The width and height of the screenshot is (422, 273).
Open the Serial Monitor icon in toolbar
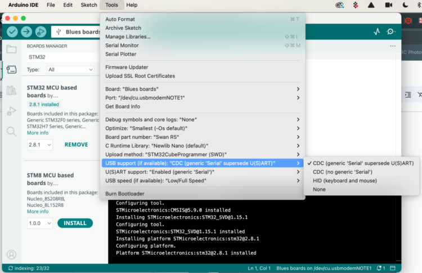click(x=392, y=32)
